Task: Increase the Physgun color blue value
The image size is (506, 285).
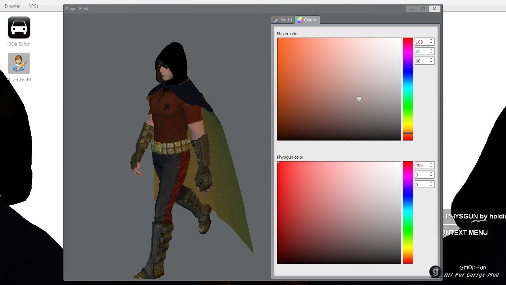Action: point(431,182)
